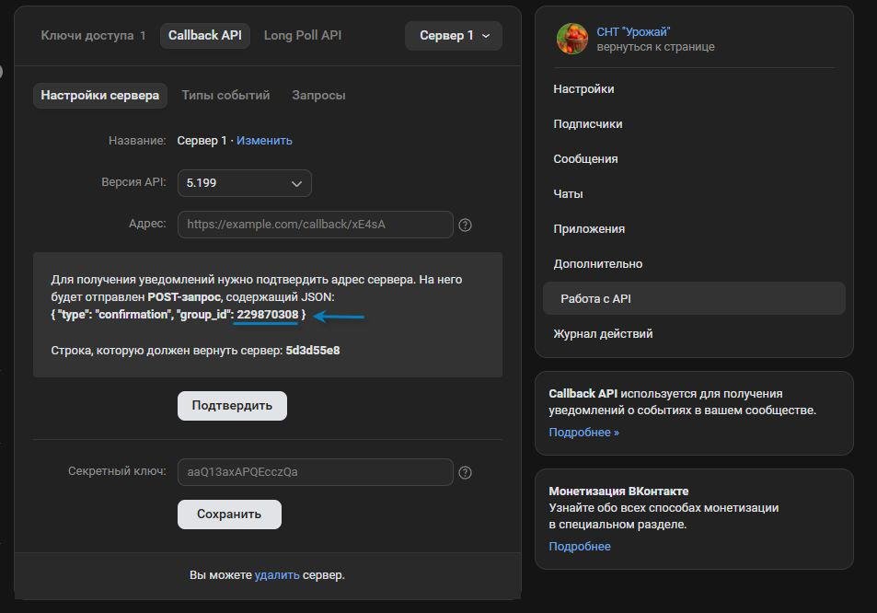This screenshot has width=877, height=613.
Task: Open the Сервер 1 dropdown
Action: click(454, 36)
